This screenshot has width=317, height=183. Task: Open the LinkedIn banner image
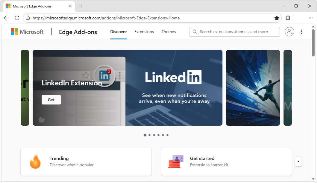point(127,88)
